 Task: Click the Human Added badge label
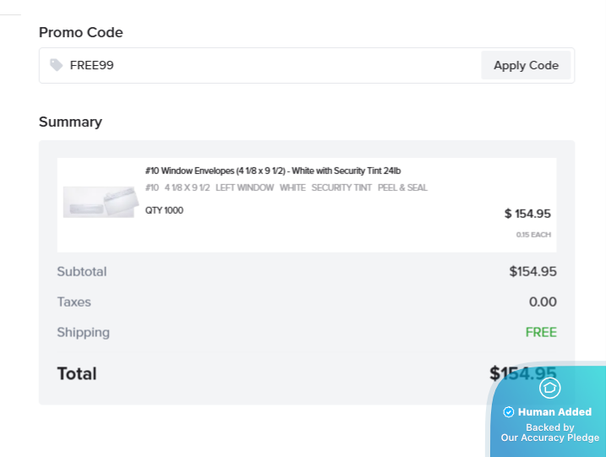click(554, 412)
